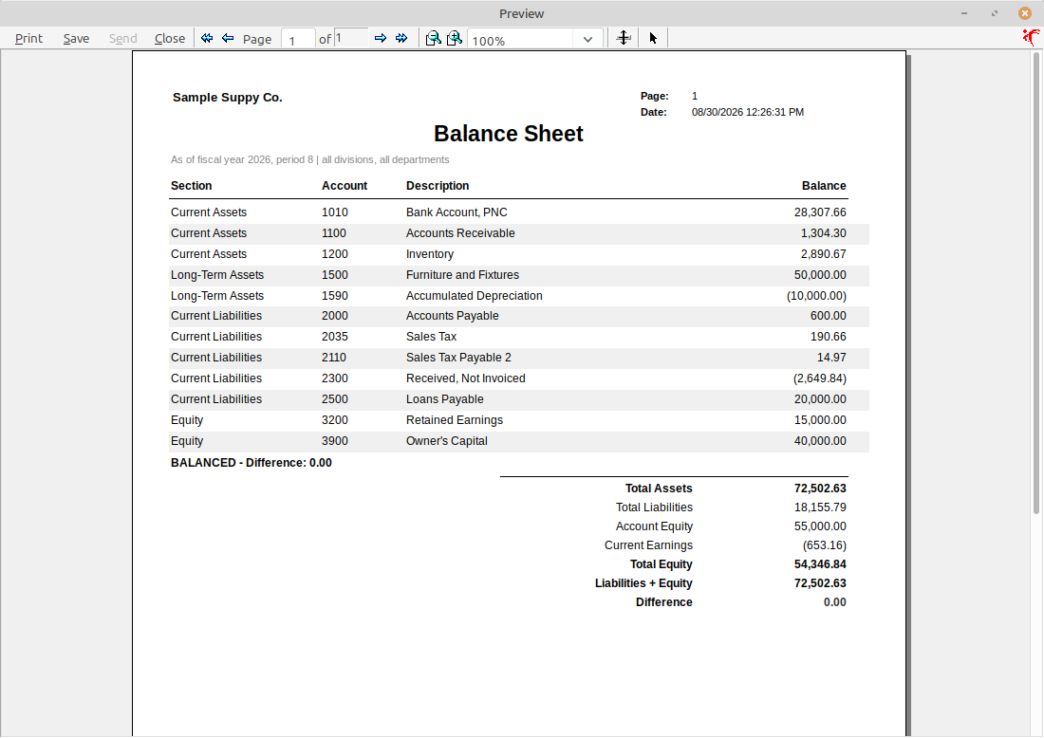Click the 'Description' column header
Screen dimensions: 1044x738
pos(438,186)
